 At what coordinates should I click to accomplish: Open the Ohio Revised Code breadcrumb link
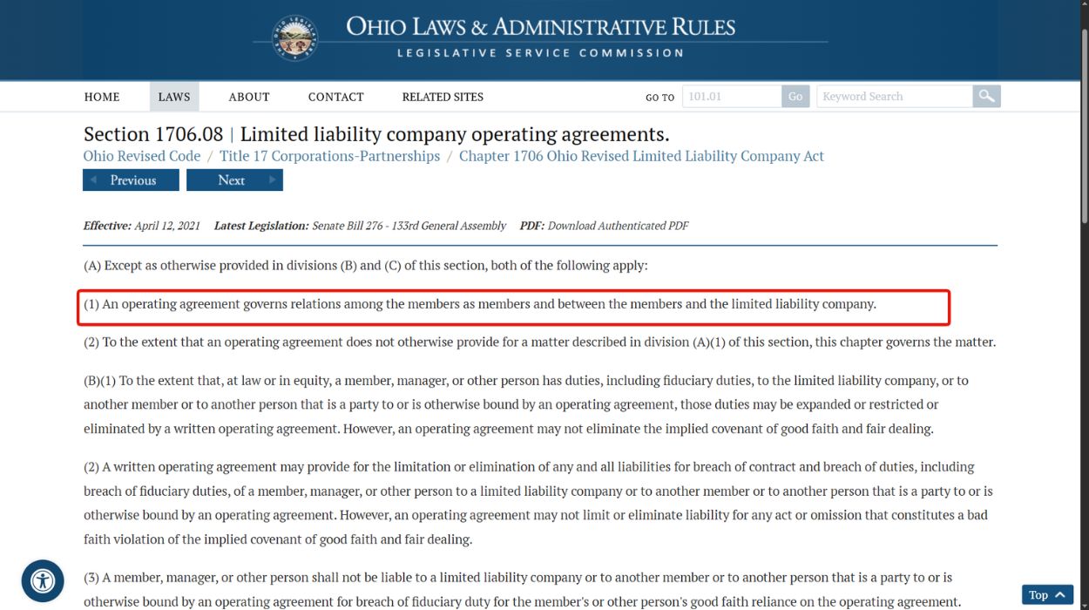(142, 157)
